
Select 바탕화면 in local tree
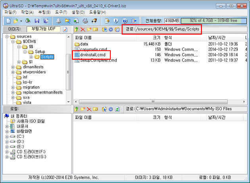(x=24, y=132)
